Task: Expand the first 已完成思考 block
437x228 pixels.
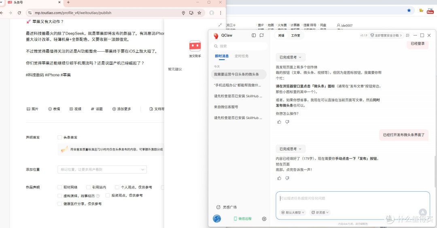Action: click(291, 57)
